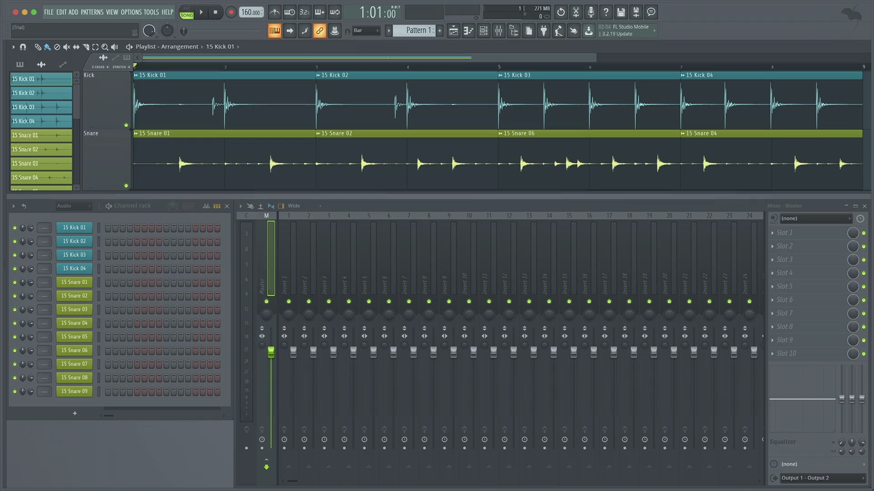Click the 15 Kick 04 channel button
Screen dimensions: 874x491
[x=74, y=268]
